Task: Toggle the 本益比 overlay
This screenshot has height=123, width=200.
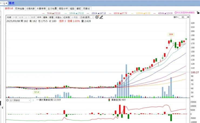Action: [58, 17]
